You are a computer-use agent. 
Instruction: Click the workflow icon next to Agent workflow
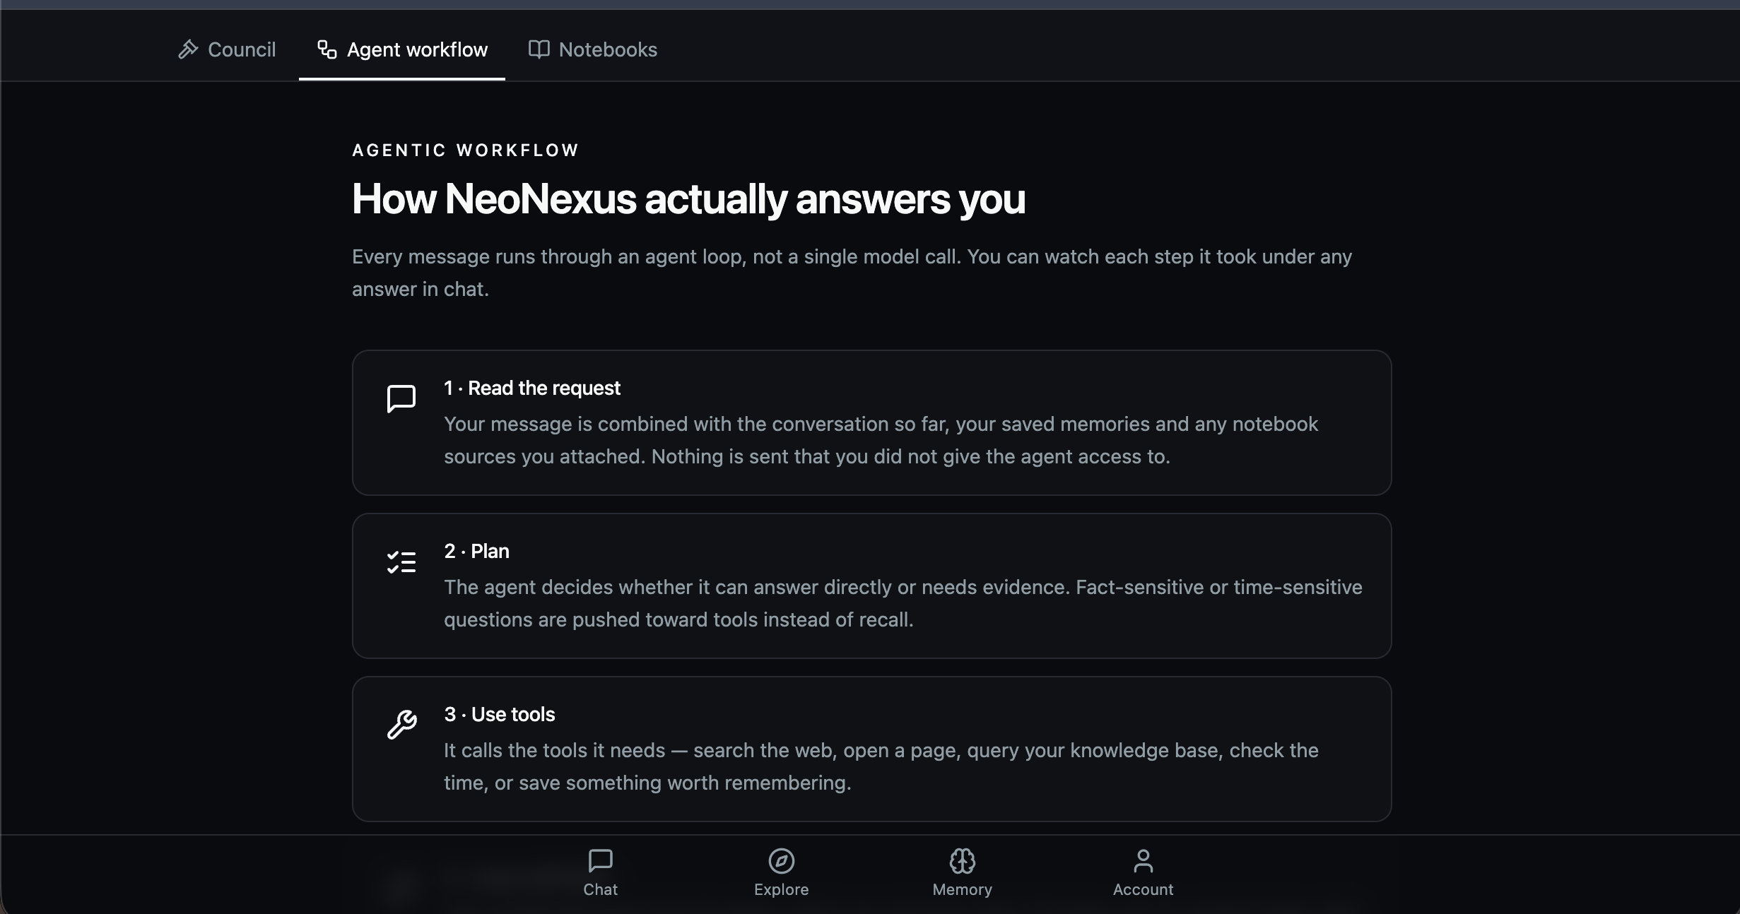pos(327,49)
